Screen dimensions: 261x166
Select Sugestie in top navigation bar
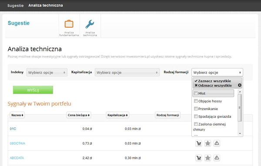[x=16, y=6]
